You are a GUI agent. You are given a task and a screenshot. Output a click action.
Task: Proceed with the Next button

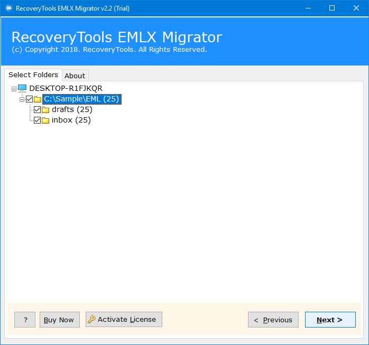(x=330, y=320)
